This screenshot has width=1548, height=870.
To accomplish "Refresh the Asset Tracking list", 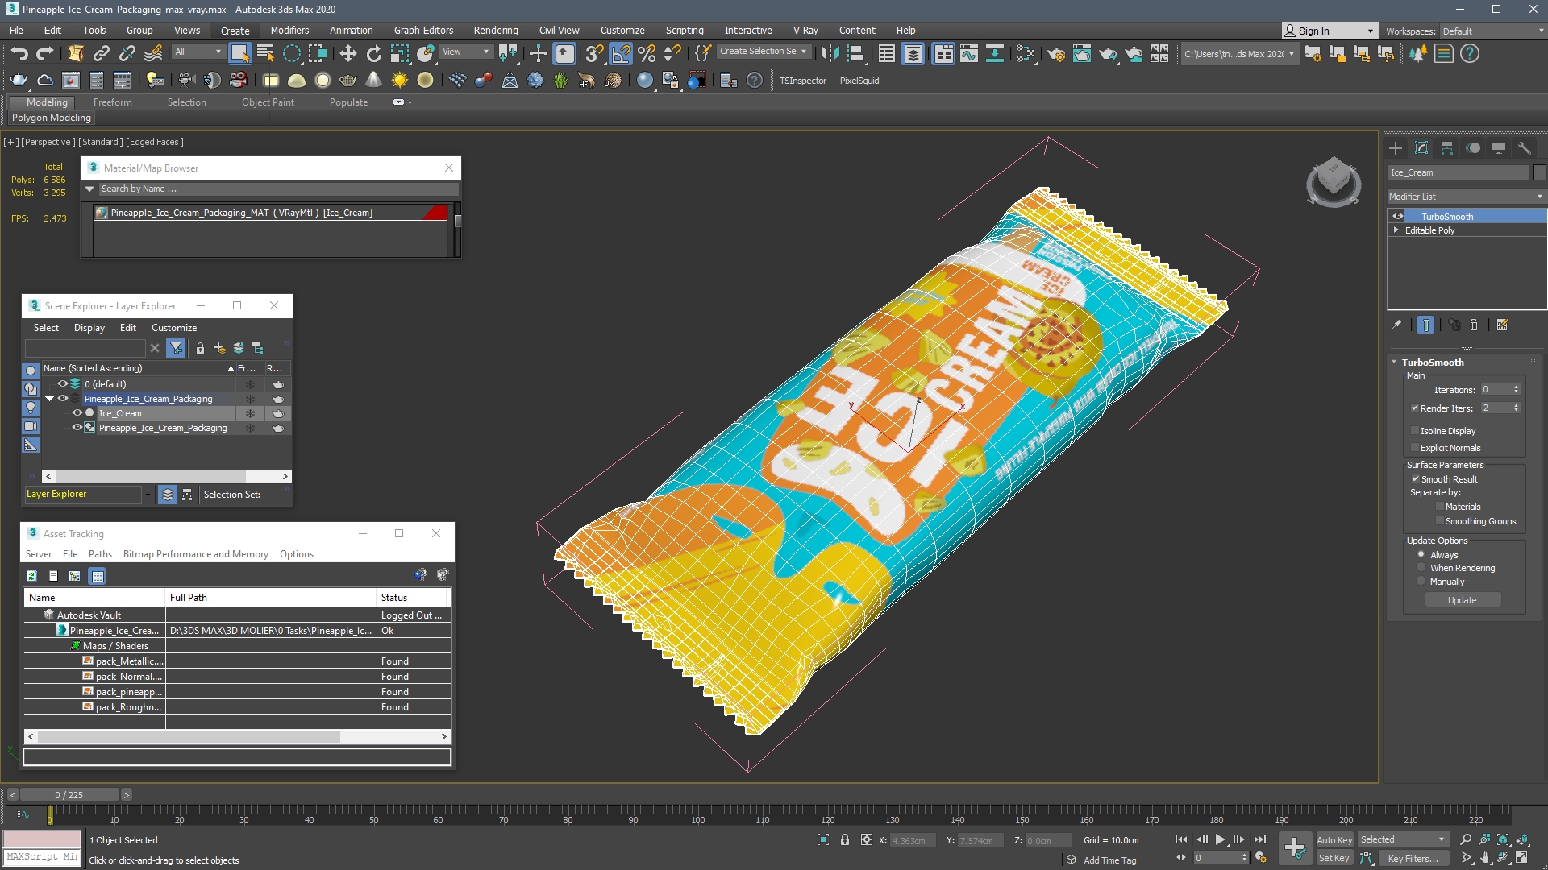I will click(x=31, y=576).
